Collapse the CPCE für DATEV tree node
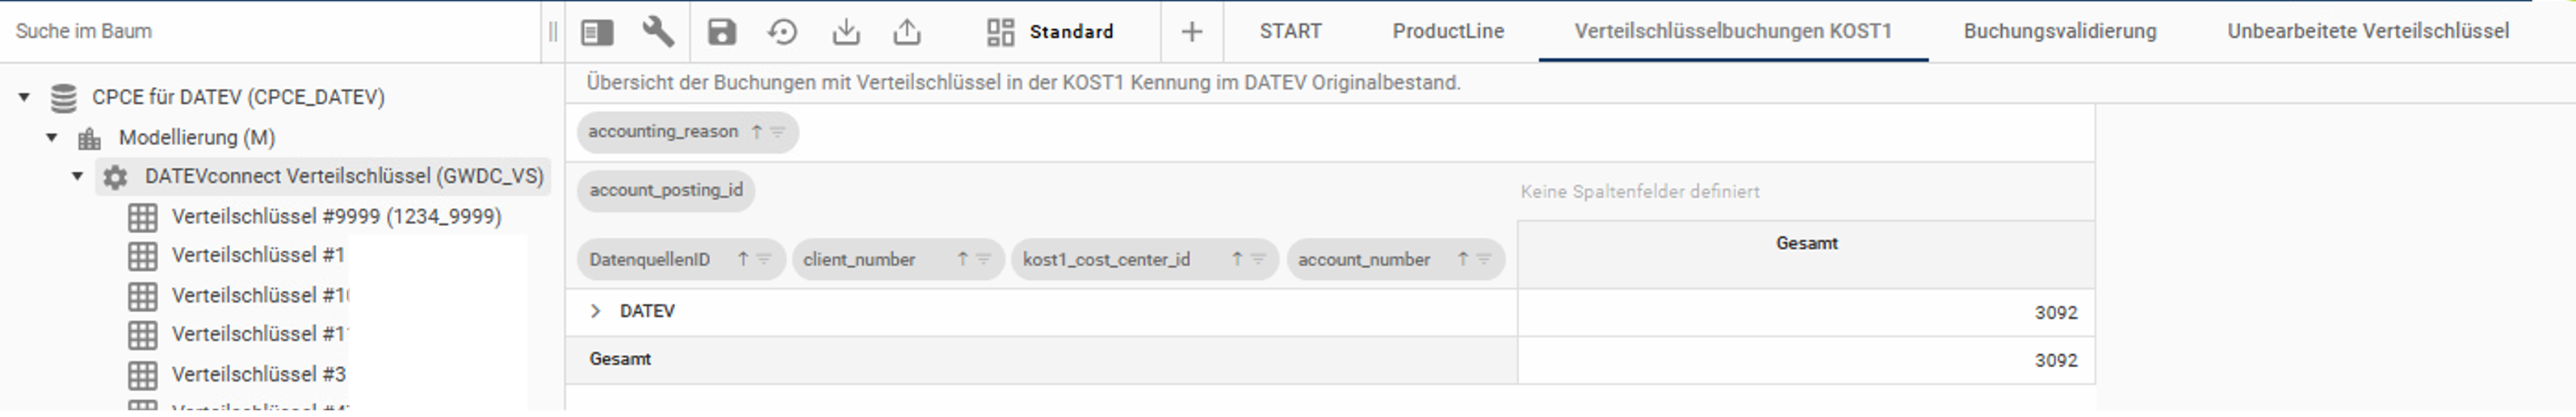This screenshot has width=2576, height=417. pos(24,97)
